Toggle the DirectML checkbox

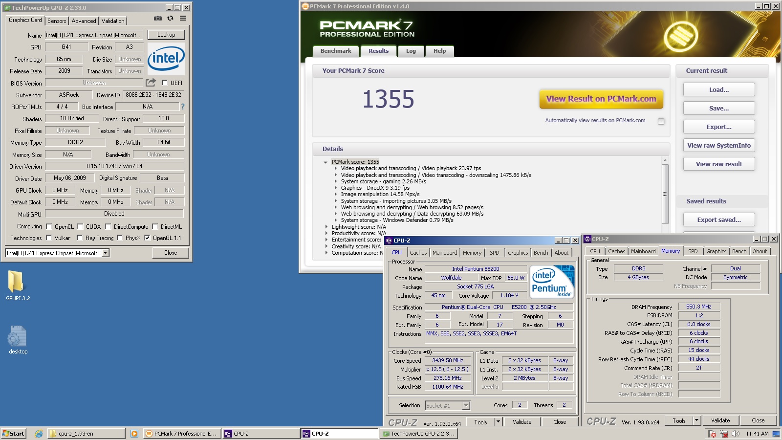[155, 227]
